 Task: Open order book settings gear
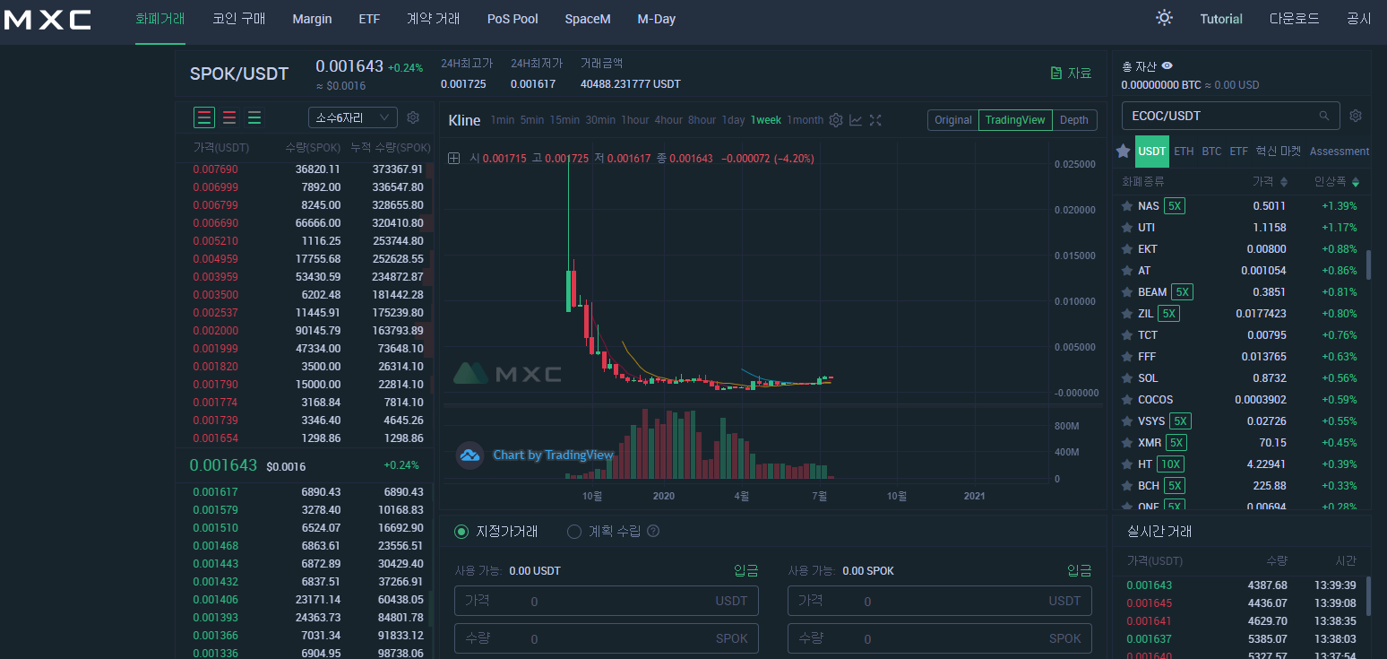[x=413, y=117]
